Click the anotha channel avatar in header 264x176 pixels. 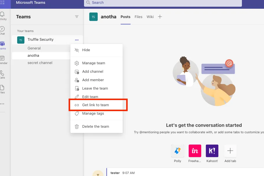click(93, 17)
